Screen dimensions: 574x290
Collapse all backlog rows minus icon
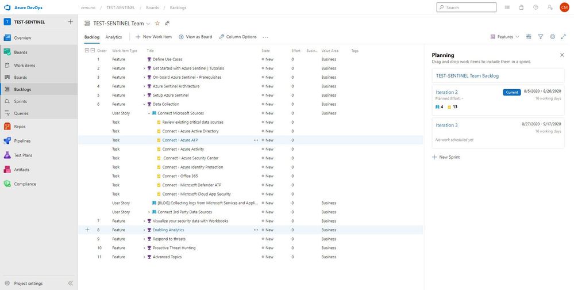pyautogui.click(x=93, y=51)
